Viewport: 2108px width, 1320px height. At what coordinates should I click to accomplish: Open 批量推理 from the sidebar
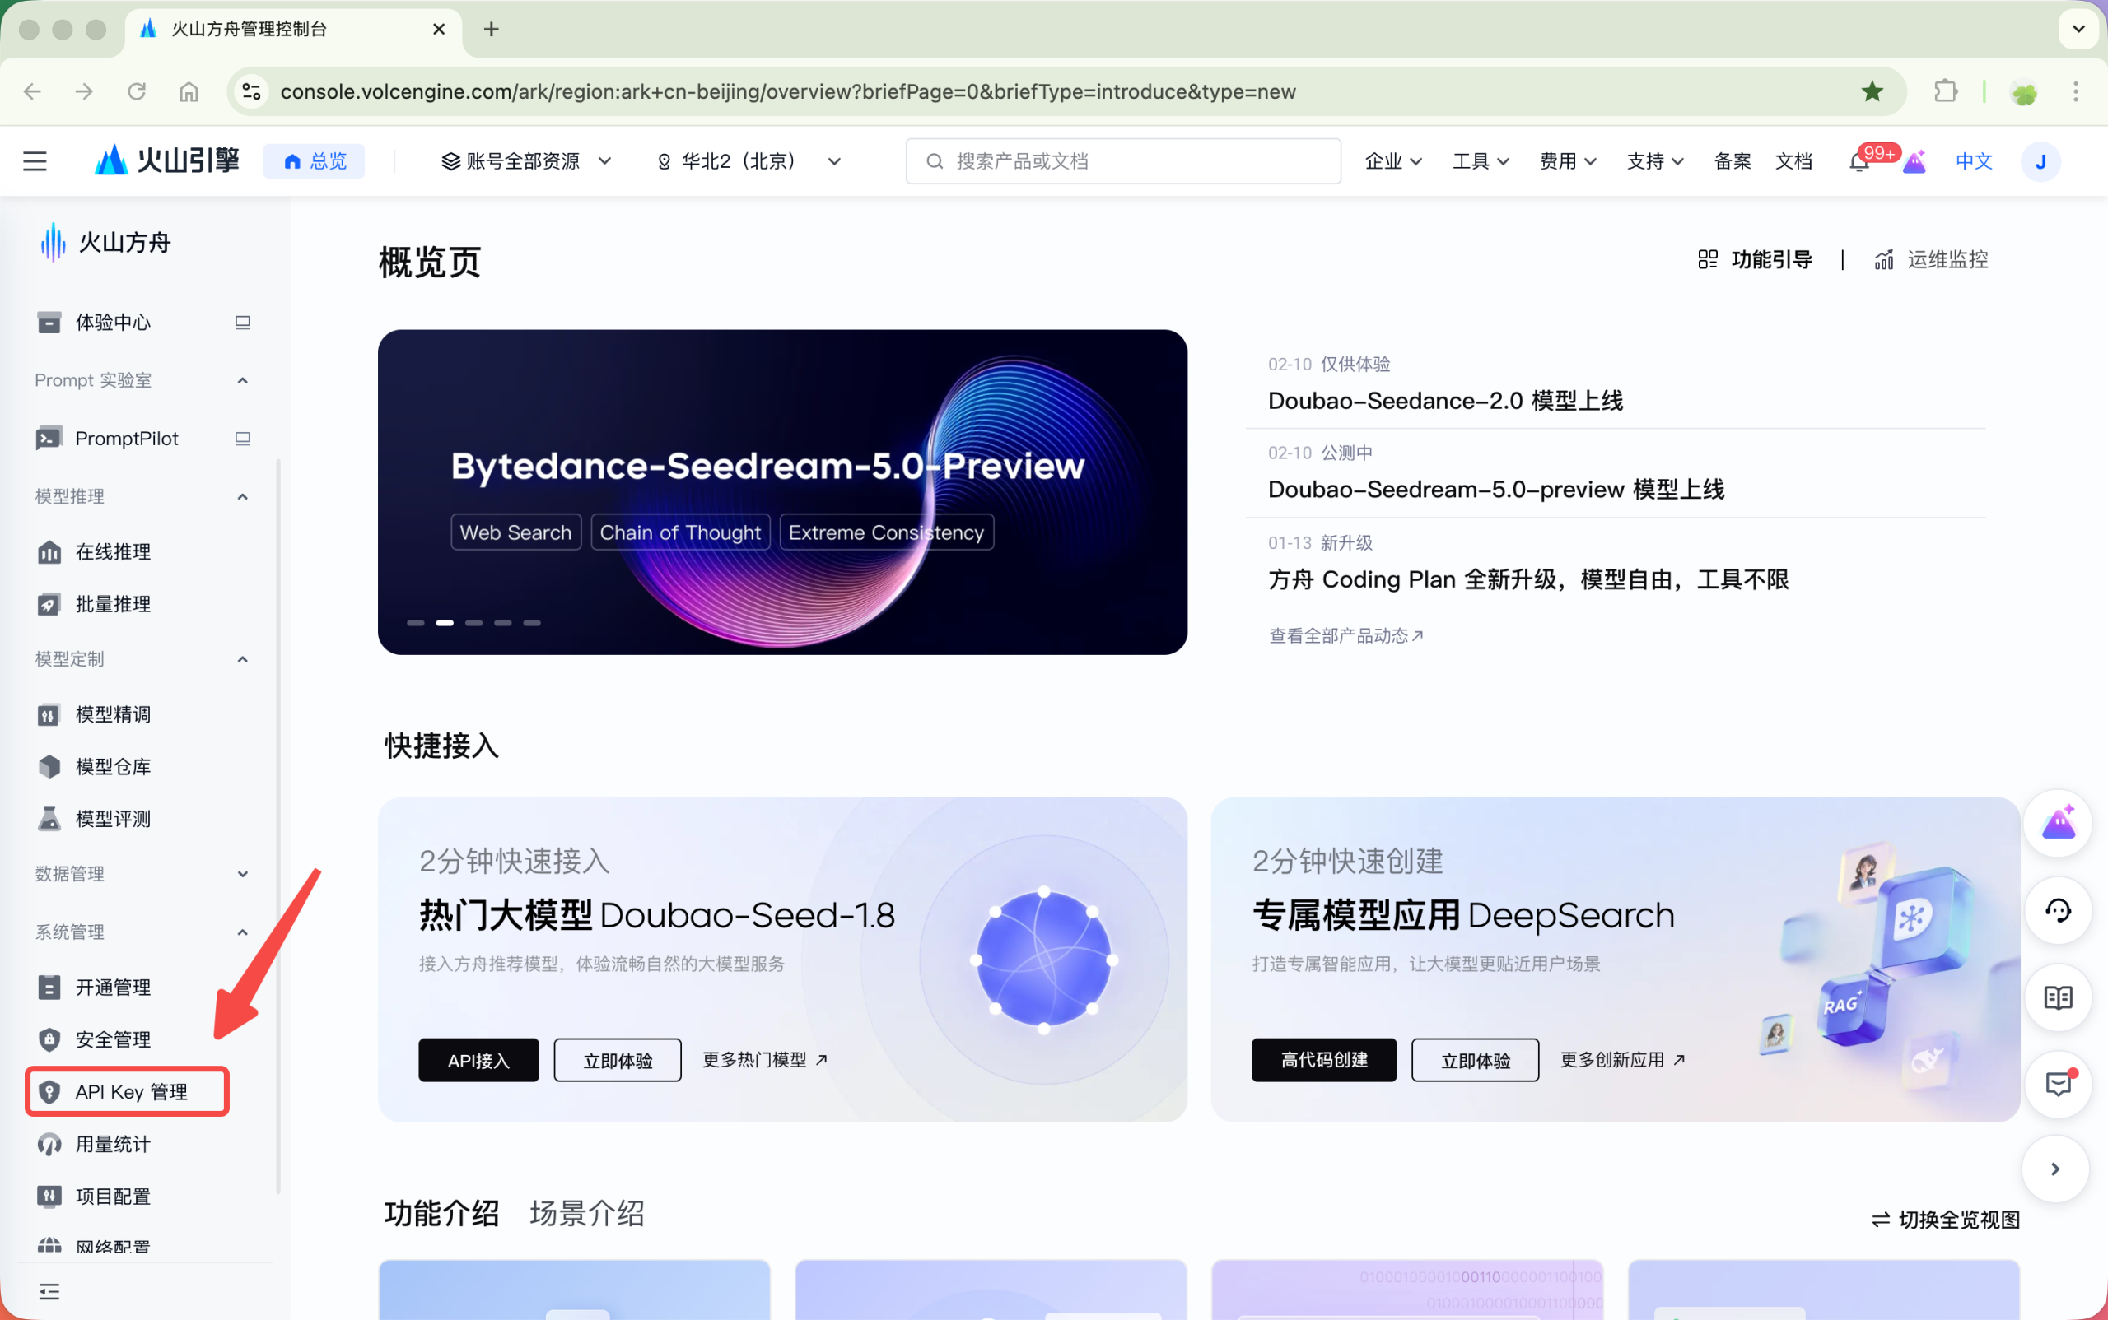point(113,604)
